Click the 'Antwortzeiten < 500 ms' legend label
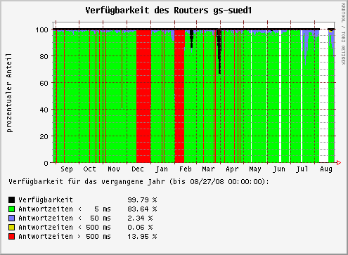348x255 pixels. [x=65, y=228]
